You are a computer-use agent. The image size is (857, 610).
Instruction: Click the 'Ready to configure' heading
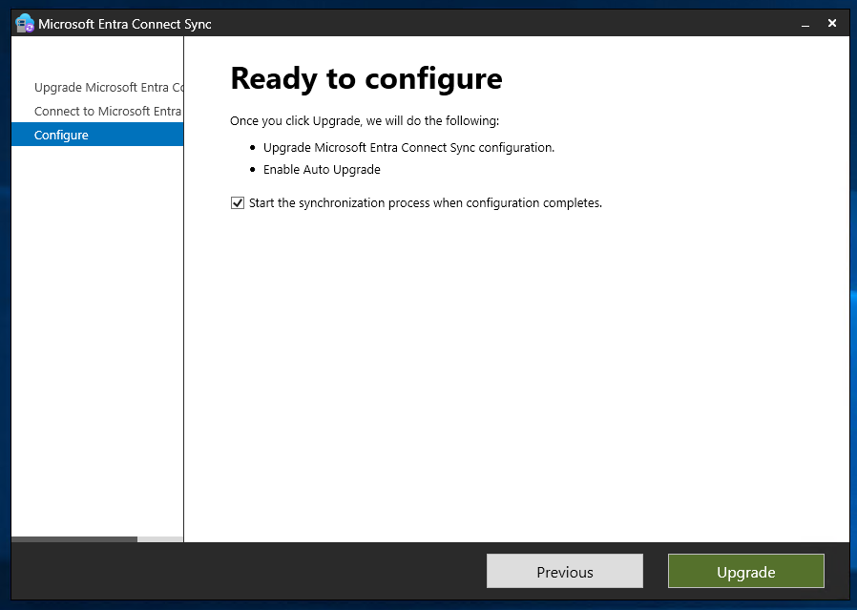click(366, 78)
